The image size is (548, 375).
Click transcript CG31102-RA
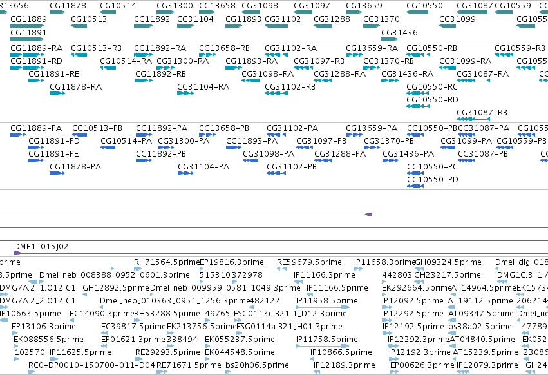[x=276, y=55]
